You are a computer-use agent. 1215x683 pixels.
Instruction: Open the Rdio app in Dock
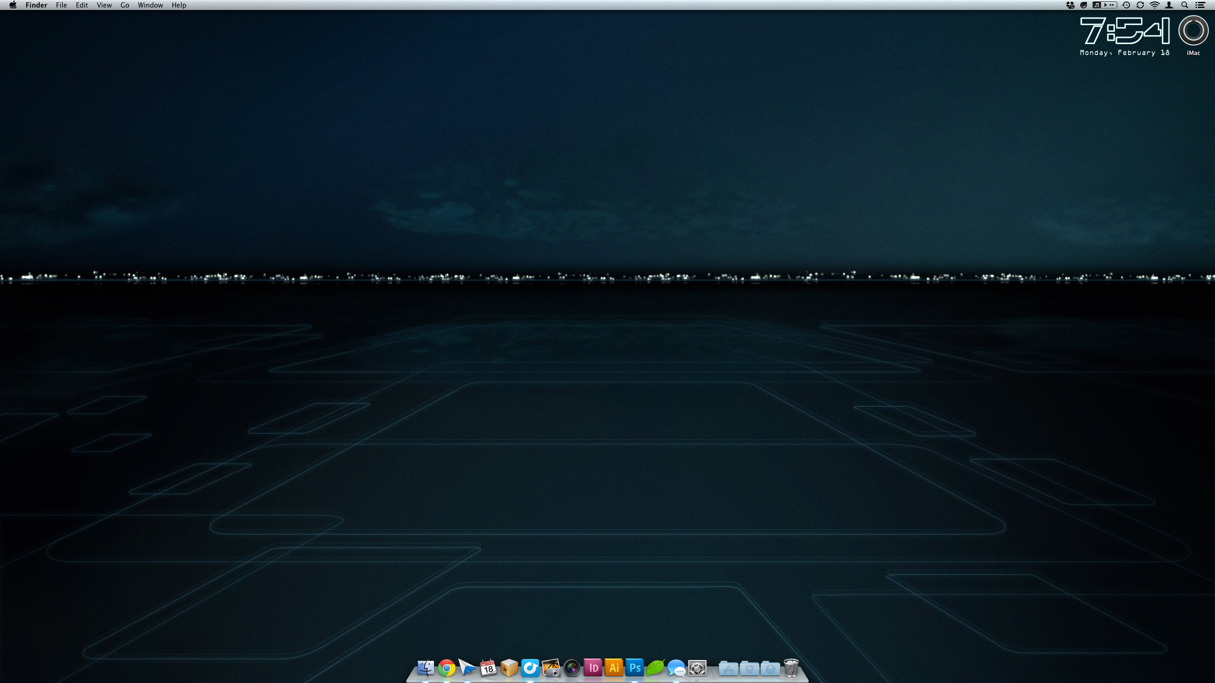click(530, 668)
